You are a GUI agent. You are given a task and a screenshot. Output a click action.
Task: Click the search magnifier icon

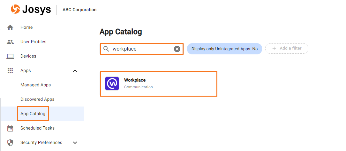106,49
